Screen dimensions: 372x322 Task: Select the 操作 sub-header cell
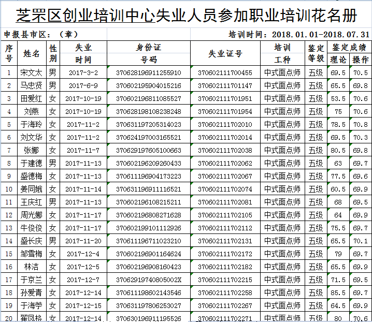(360, 60)
